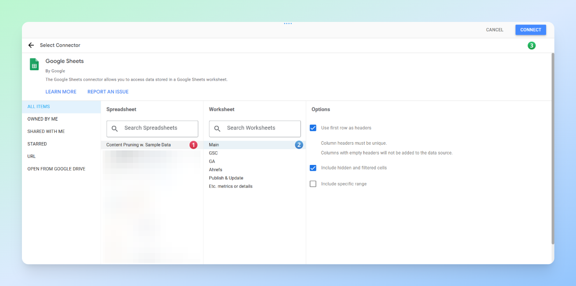This screenshot has width=576, height=286.
Task: Click the back arrow beside Select Connector
Action: pos(31,45)
